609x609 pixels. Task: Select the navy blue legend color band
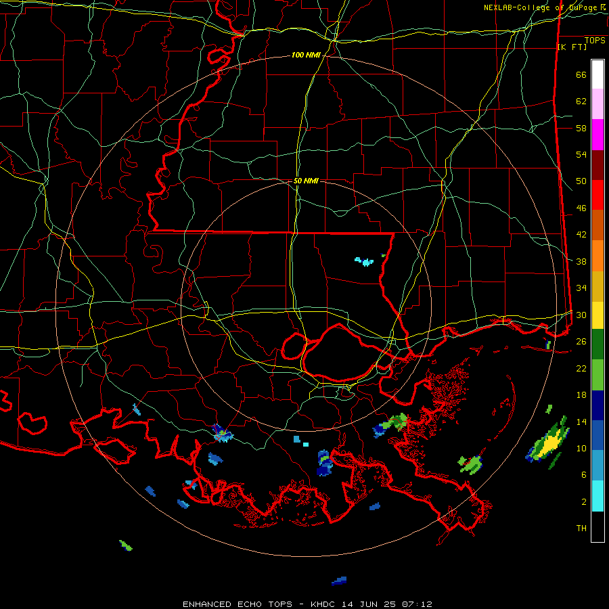(x=597, y=405)
